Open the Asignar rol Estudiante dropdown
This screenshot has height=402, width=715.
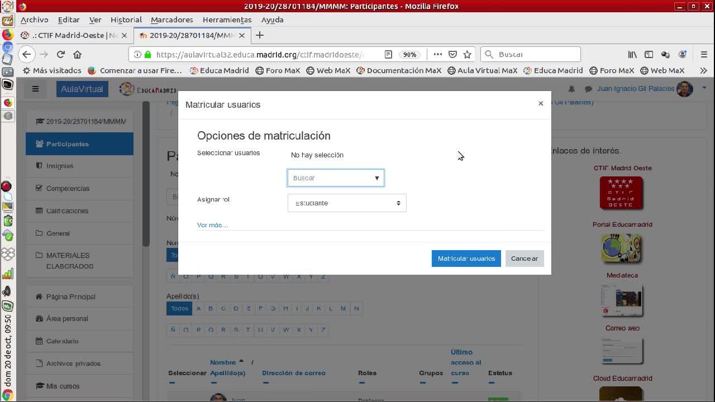[347, 203]
